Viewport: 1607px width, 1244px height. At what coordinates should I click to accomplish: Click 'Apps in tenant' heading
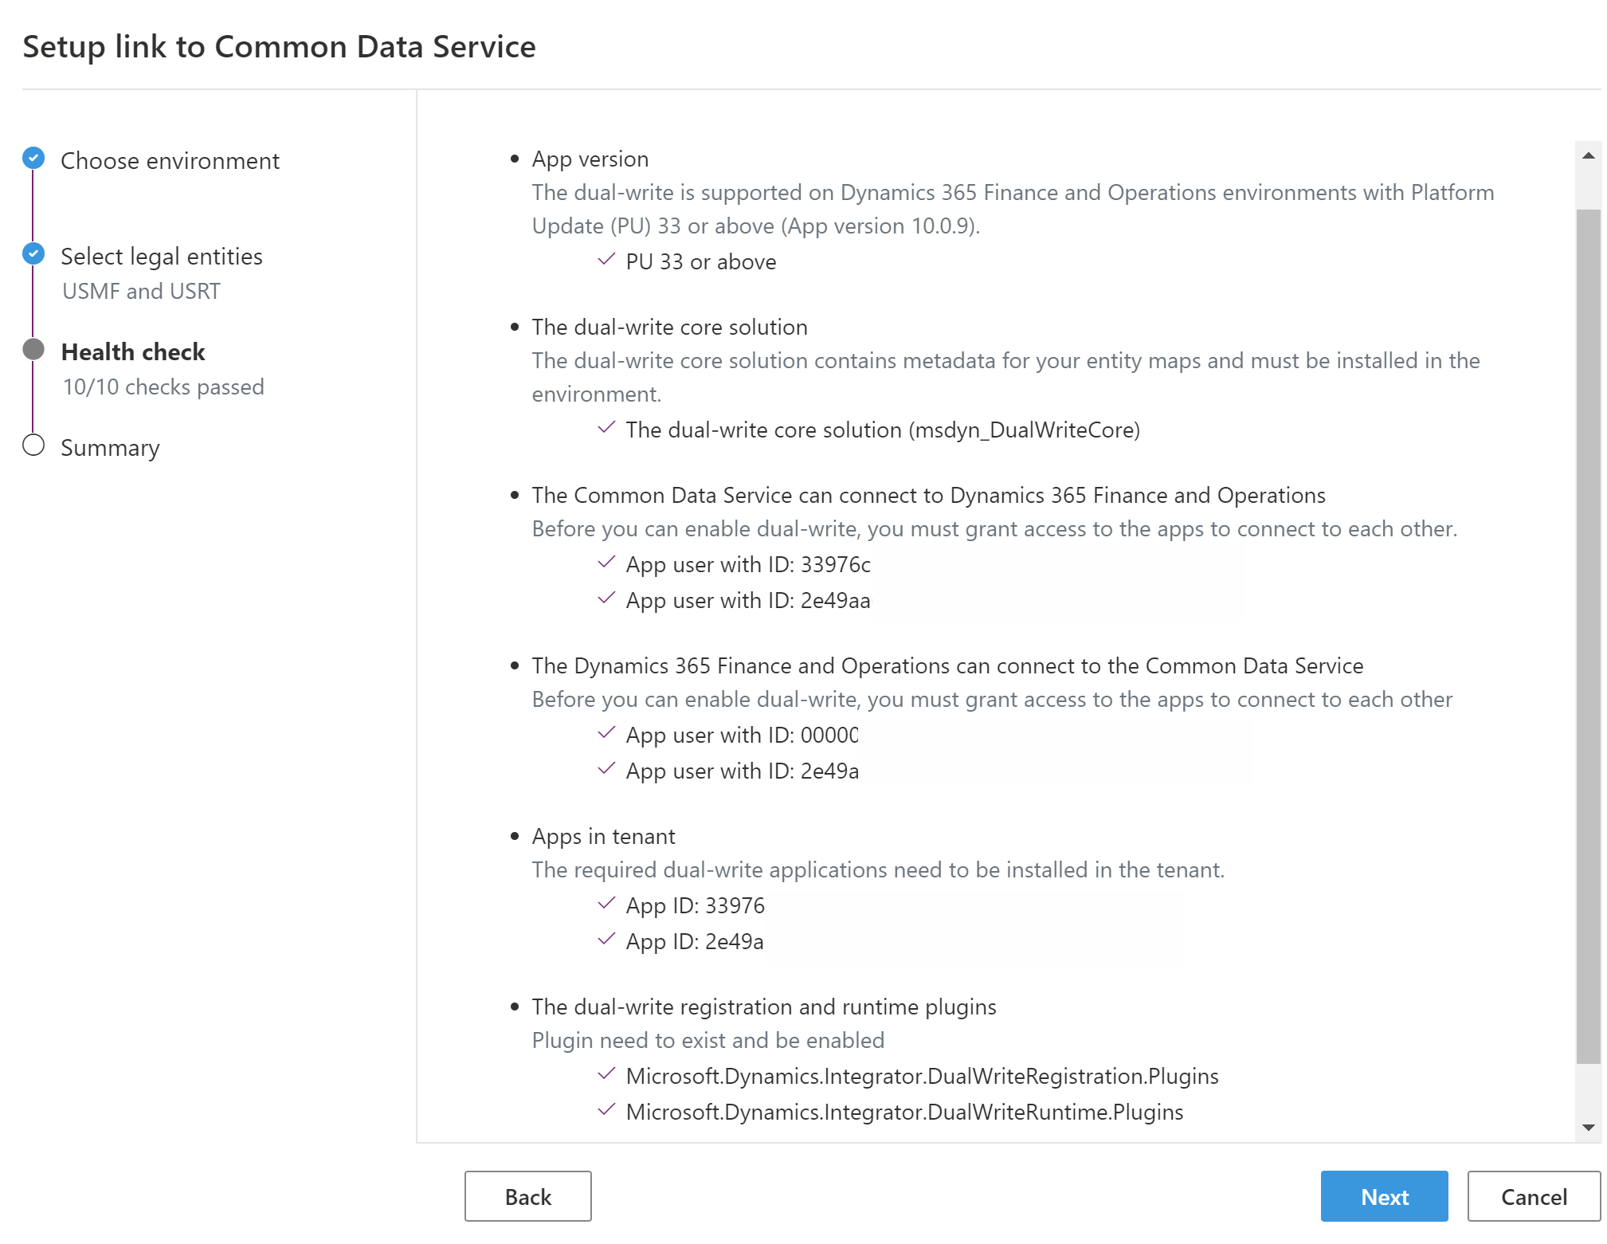pyautogui.click(x=603, y=837)
